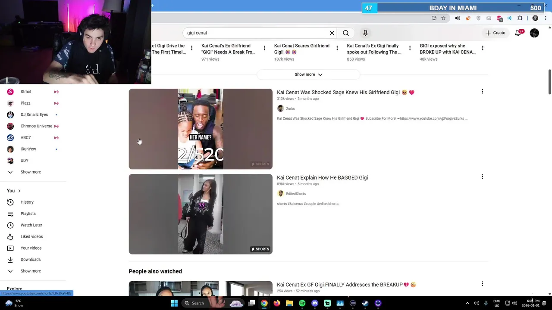The image size is (552, 310).
Task: Click the shield extension icon
Action: pos(478,18)
